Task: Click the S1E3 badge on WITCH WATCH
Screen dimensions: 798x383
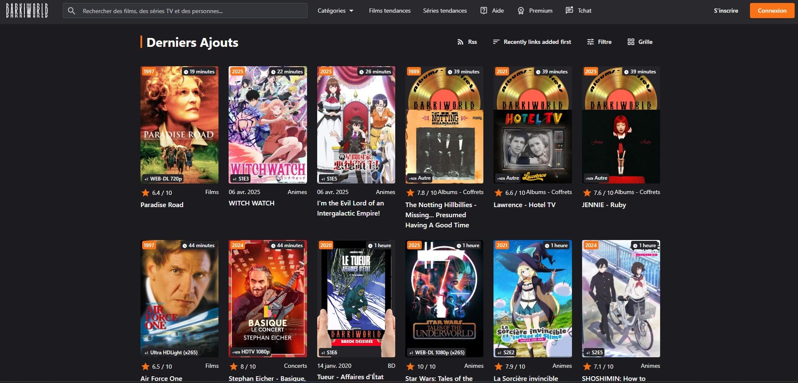Action: click(241, 179)
